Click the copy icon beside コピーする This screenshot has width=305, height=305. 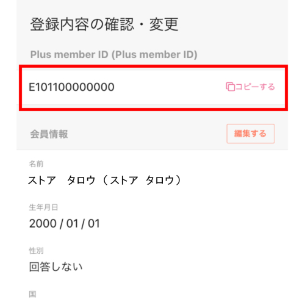[231, 87]
